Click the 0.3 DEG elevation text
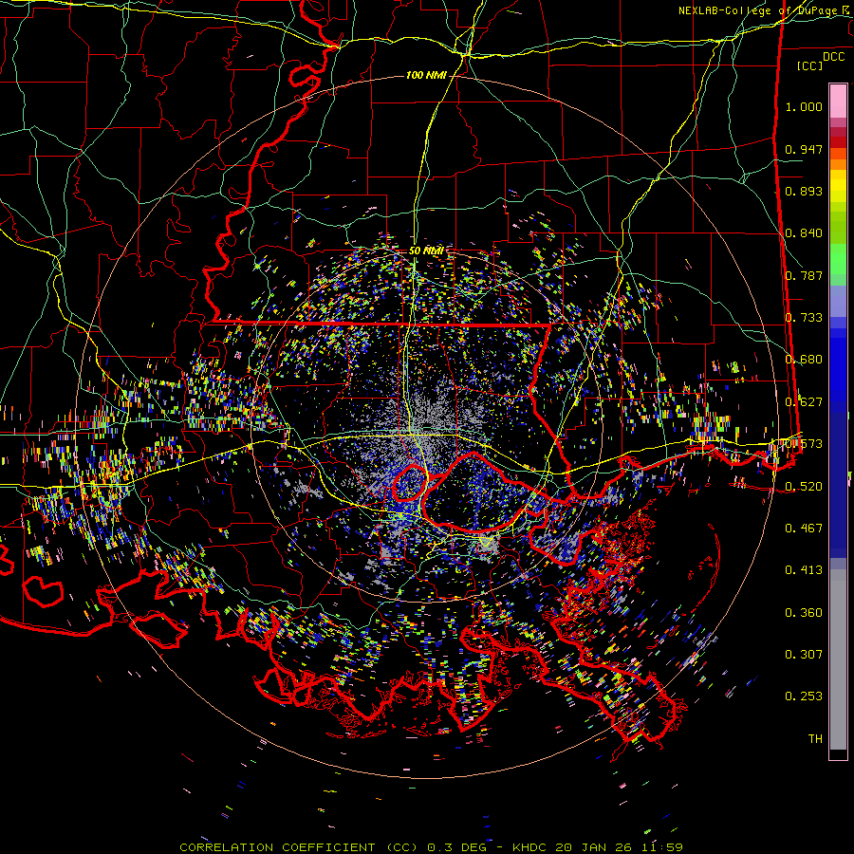The image size is (854, 854). (456, 847)
